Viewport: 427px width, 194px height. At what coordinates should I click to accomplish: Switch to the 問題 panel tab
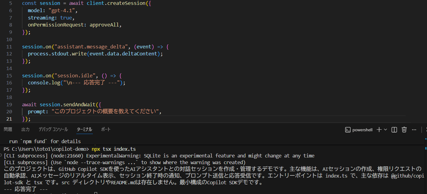click(8, 129)
